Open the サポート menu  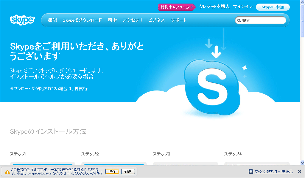tap(179, 20)
